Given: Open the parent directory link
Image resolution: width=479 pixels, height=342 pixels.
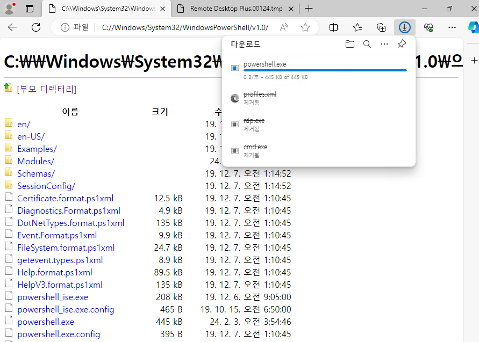Looking at the screenshot, I should [46, 89].
